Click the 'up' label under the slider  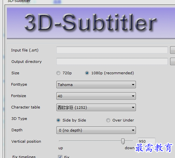point(61,148)
